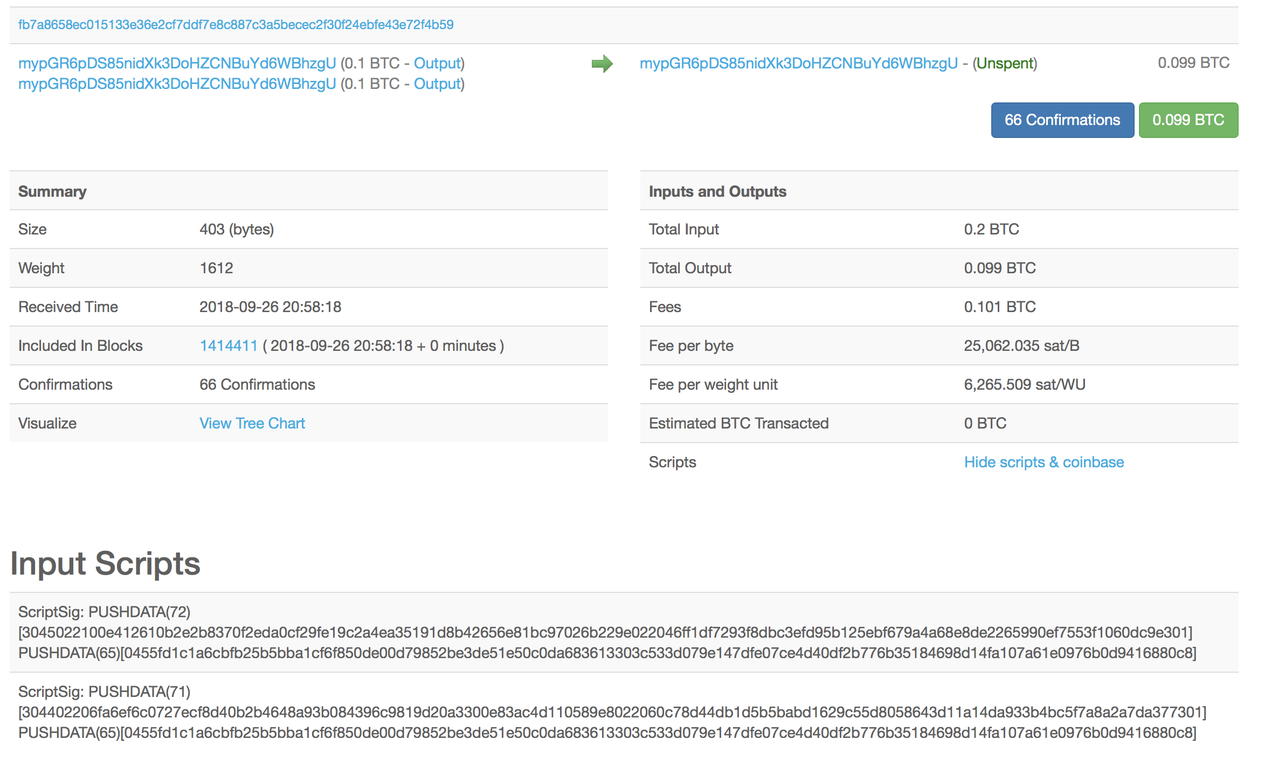Select Estimated BTC Transacted value 0 BTC
The height and width of the screenshot is (760, 1285).
[985, 424]
